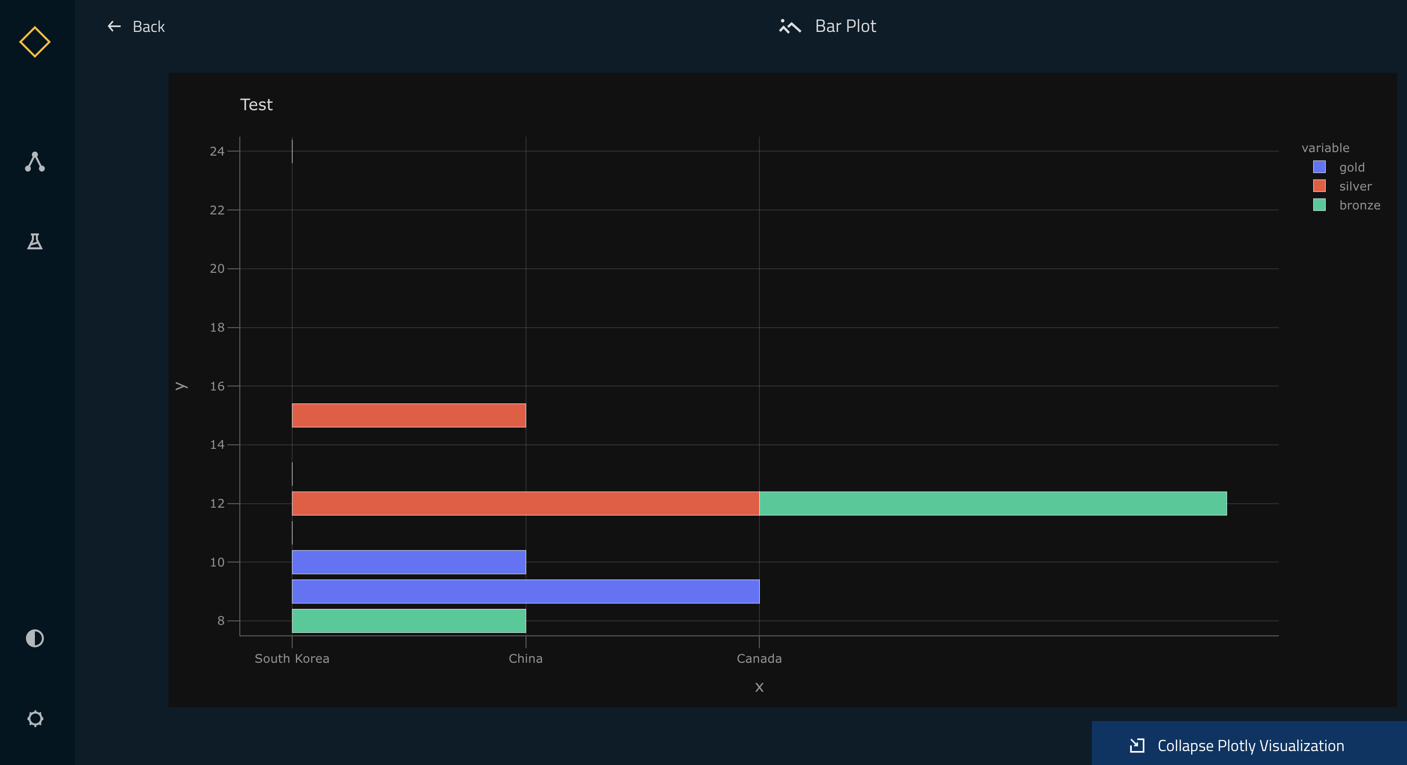Click the red silver legend swatch
Viewport: 1407px width, 765px height.
tap(1319, 186)
